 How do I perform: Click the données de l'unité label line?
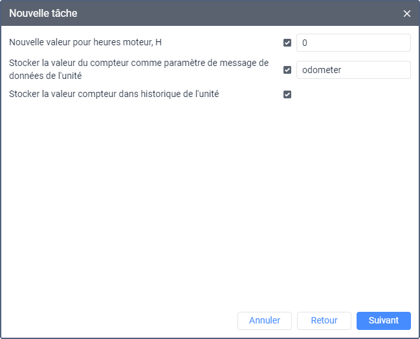click(45, 76)
